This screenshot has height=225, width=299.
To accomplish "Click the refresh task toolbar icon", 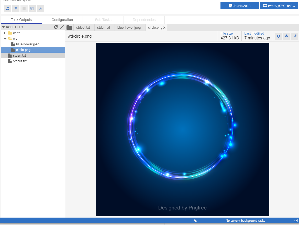I will pyautogui.click(x=8, y=9).
